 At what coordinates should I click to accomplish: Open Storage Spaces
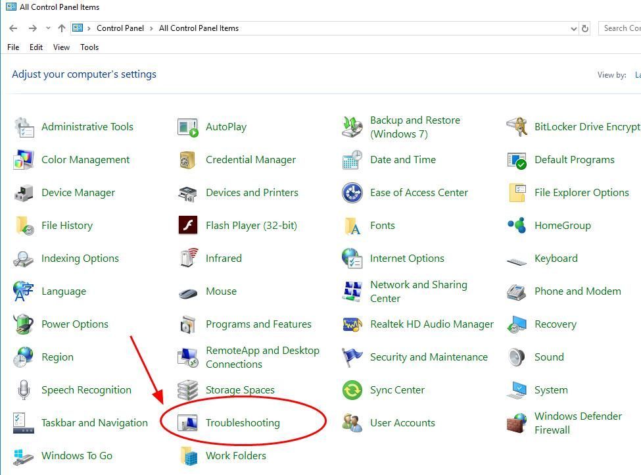point(239,390)
